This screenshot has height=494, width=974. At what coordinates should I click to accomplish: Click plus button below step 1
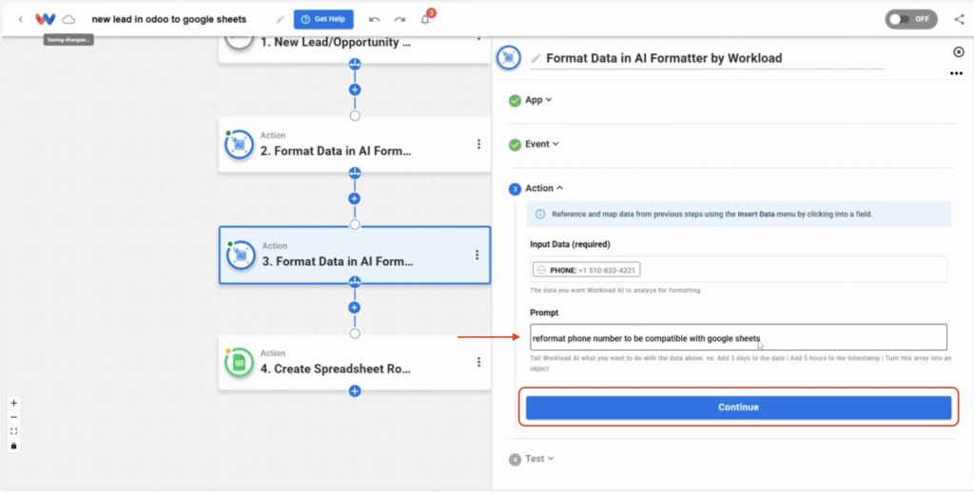(355, 89)
